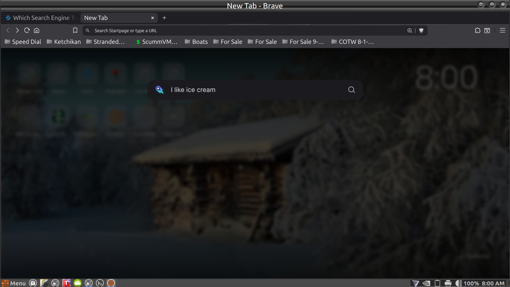
Task: Open the ScummVM bookmark link
Action: pos(157,42)
